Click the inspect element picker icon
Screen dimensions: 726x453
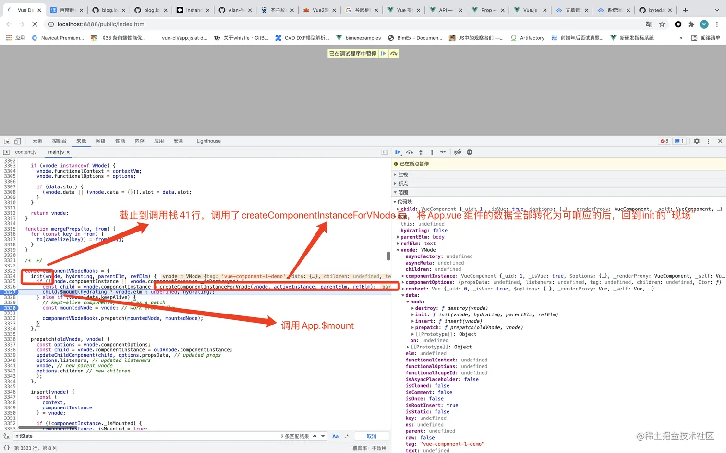click(x=7, y=141)
